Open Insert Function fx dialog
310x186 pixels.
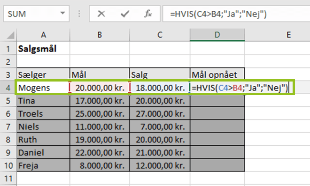pyautogui.click(x=148, y=14)
